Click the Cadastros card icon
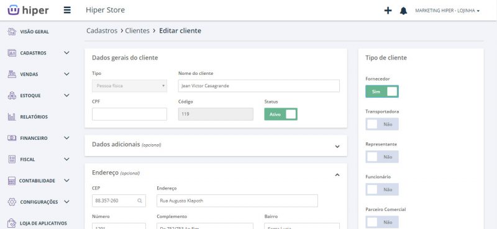 coord(12,53)
